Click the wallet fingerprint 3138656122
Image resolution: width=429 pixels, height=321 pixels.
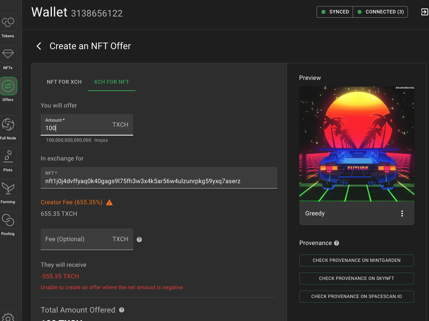pos(97,13)
